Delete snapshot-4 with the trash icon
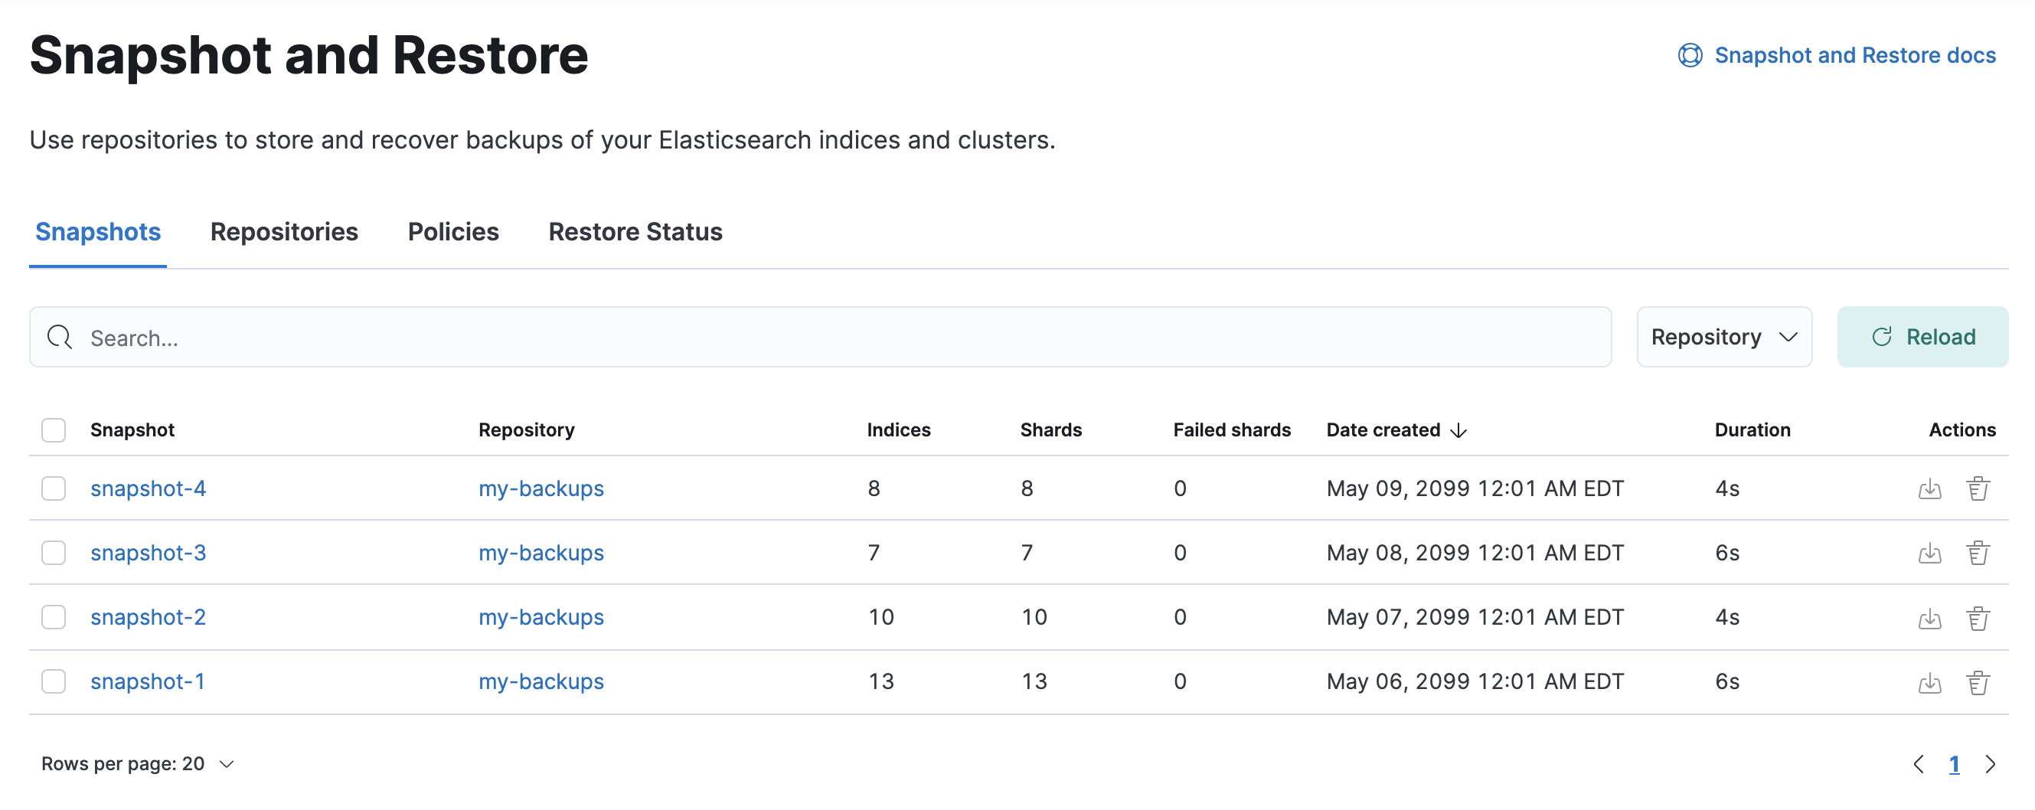Screen dimensions: 2035x810 pyautogui.click(x=1978, y=488)
